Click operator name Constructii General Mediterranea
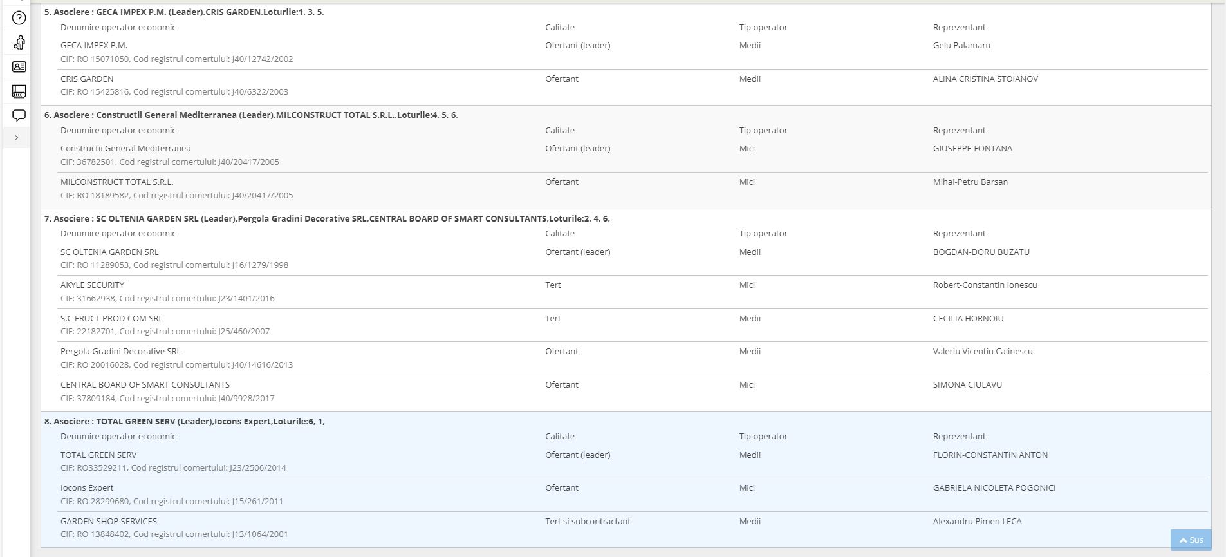The image size is (1226, 557). 125,148
